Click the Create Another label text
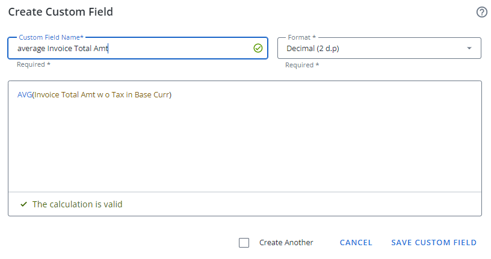 [x=286, y=243]
